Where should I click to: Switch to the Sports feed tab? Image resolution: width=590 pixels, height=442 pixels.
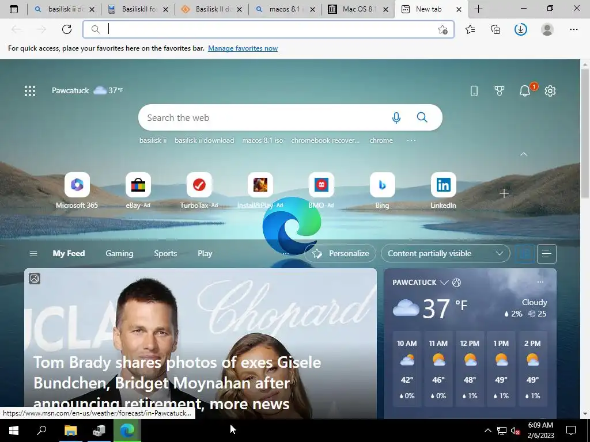[165, 253]
